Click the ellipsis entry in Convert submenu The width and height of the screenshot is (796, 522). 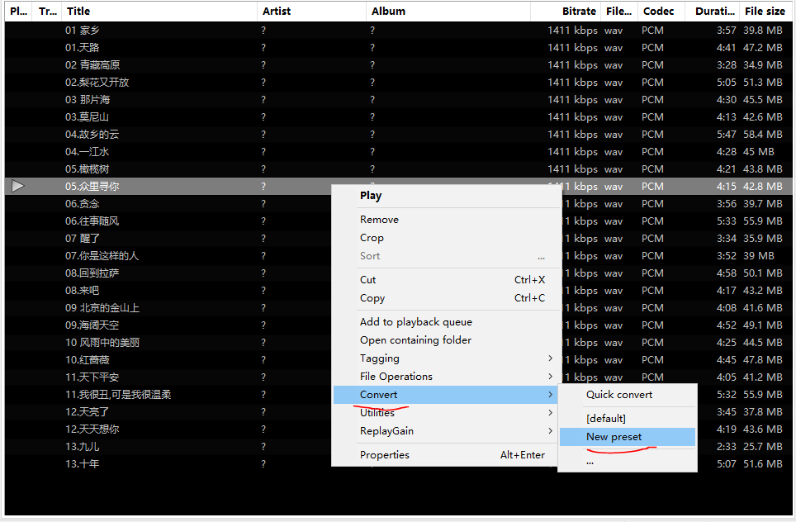point(590,462)
